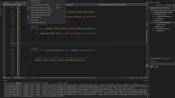Expand EventHandlerPractice.cs tree node
Viewport: 175px width, 98px height.
click(153, 16)
